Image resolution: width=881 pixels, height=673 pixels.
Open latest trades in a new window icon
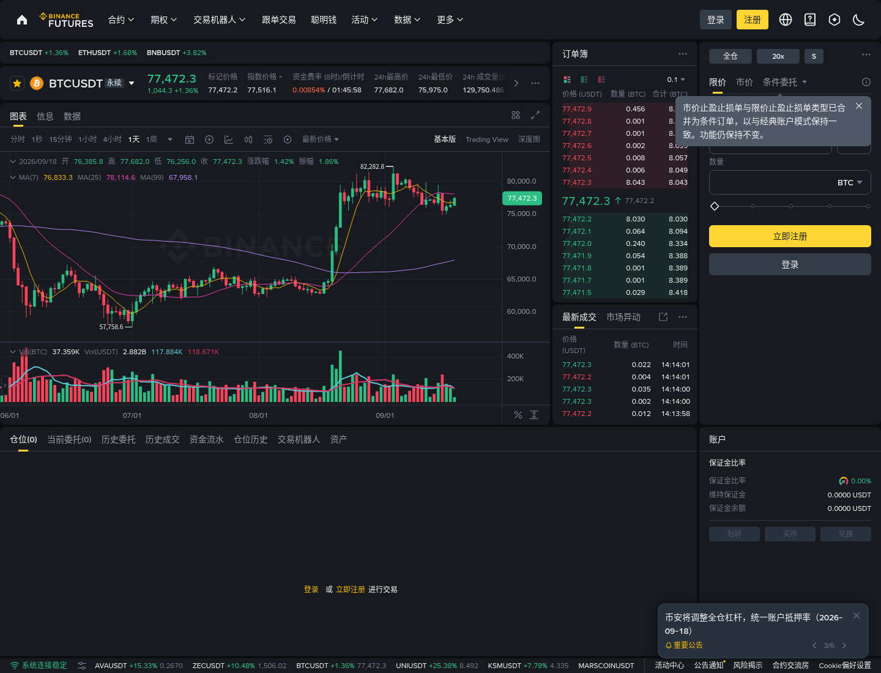663,317
